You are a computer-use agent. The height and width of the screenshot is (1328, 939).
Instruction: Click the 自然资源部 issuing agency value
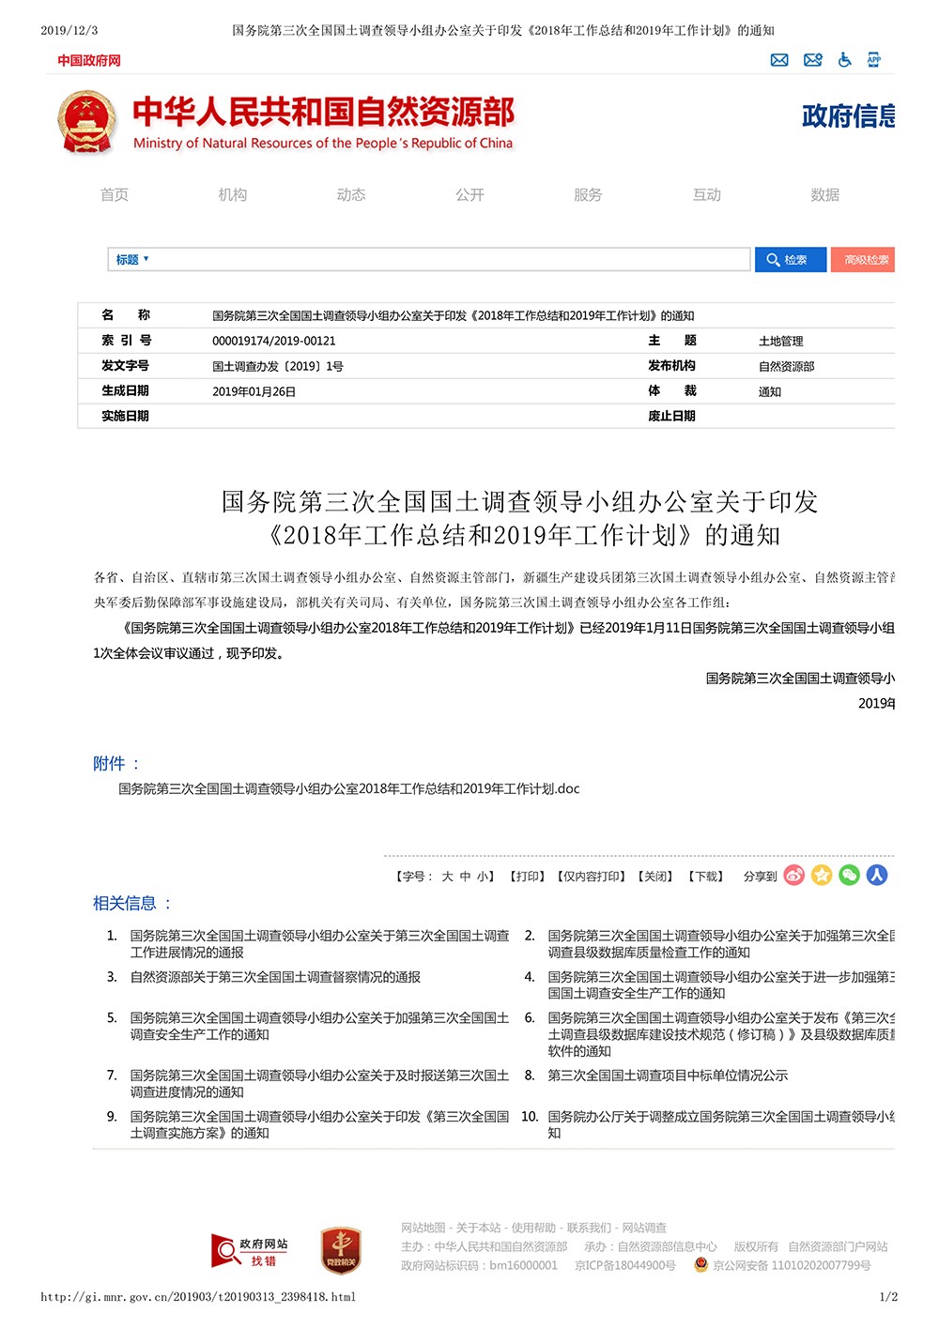pyautogui.click(x=787, y=366)
